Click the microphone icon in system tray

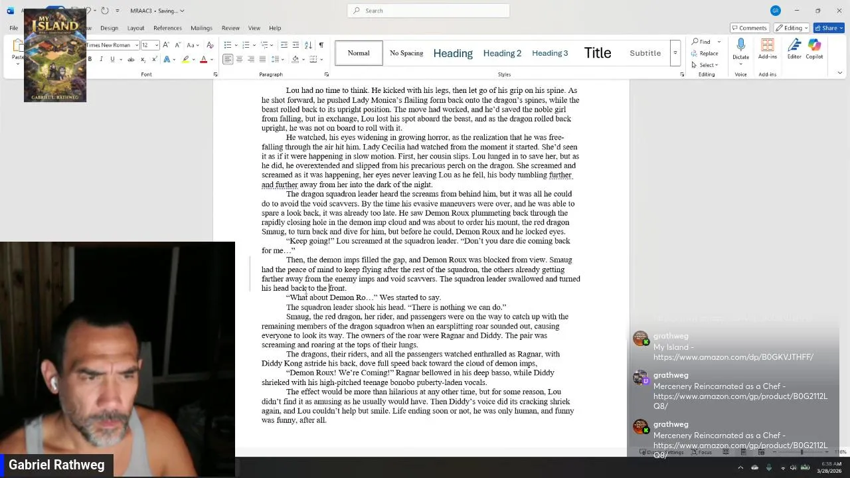pos(769,467)
